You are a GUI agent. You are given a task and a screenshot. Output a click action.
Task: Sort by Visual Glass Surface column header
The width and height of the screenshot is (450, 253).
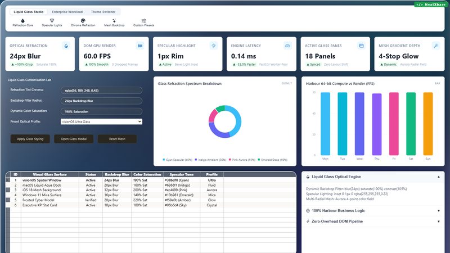(50, 174)
